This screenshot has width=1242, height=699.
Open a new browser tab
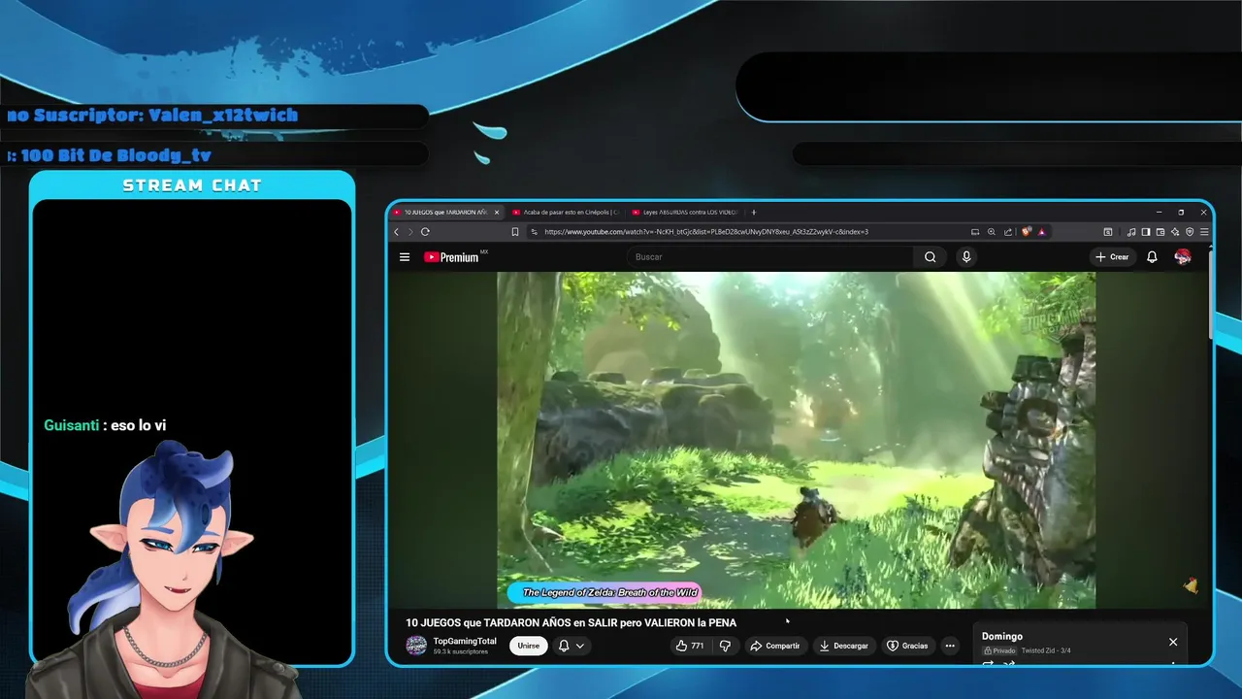[x=754, y=212]
